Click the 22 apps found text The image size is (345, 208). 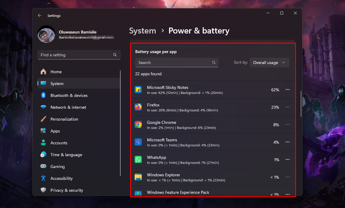click(148, 74)
